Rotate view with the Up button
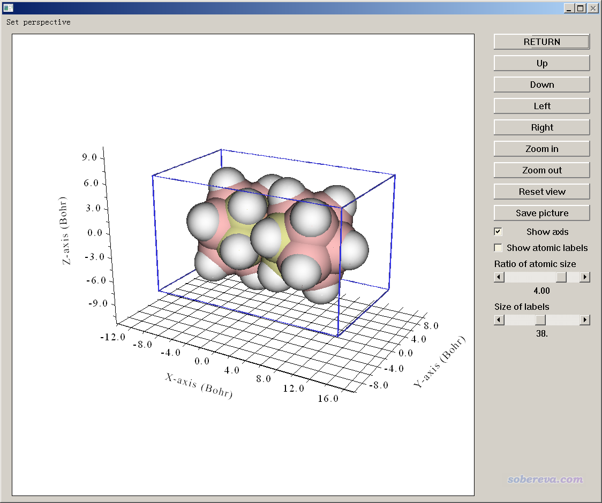 point(541,63)
